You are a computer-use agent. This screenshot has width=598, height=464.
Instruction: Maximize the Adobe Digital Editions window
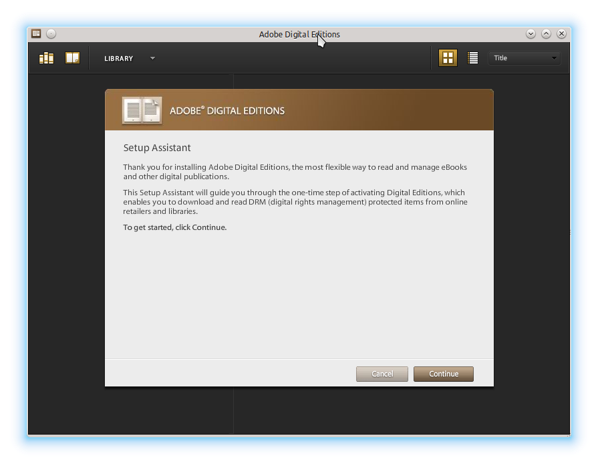click(546, 33)
